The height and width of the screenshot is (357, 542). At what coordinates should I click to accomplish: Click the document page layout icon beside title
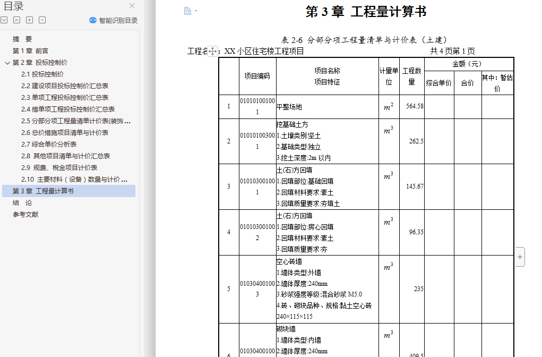187,11
